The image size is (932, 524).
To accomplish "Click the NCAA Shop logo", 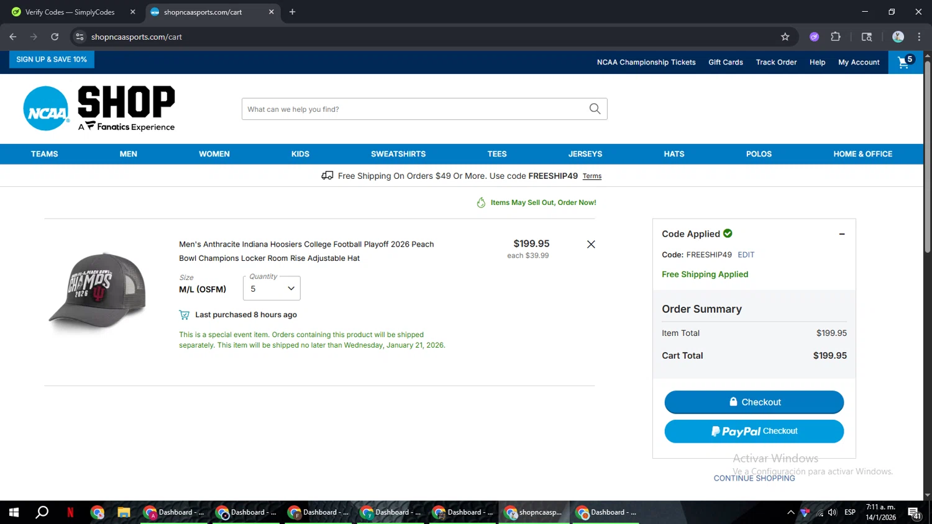I will tap(99, 109).
